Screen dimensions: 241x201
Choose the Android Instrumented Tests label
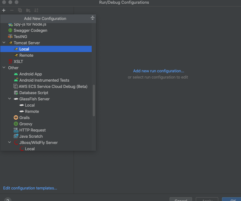coord(44,80)
